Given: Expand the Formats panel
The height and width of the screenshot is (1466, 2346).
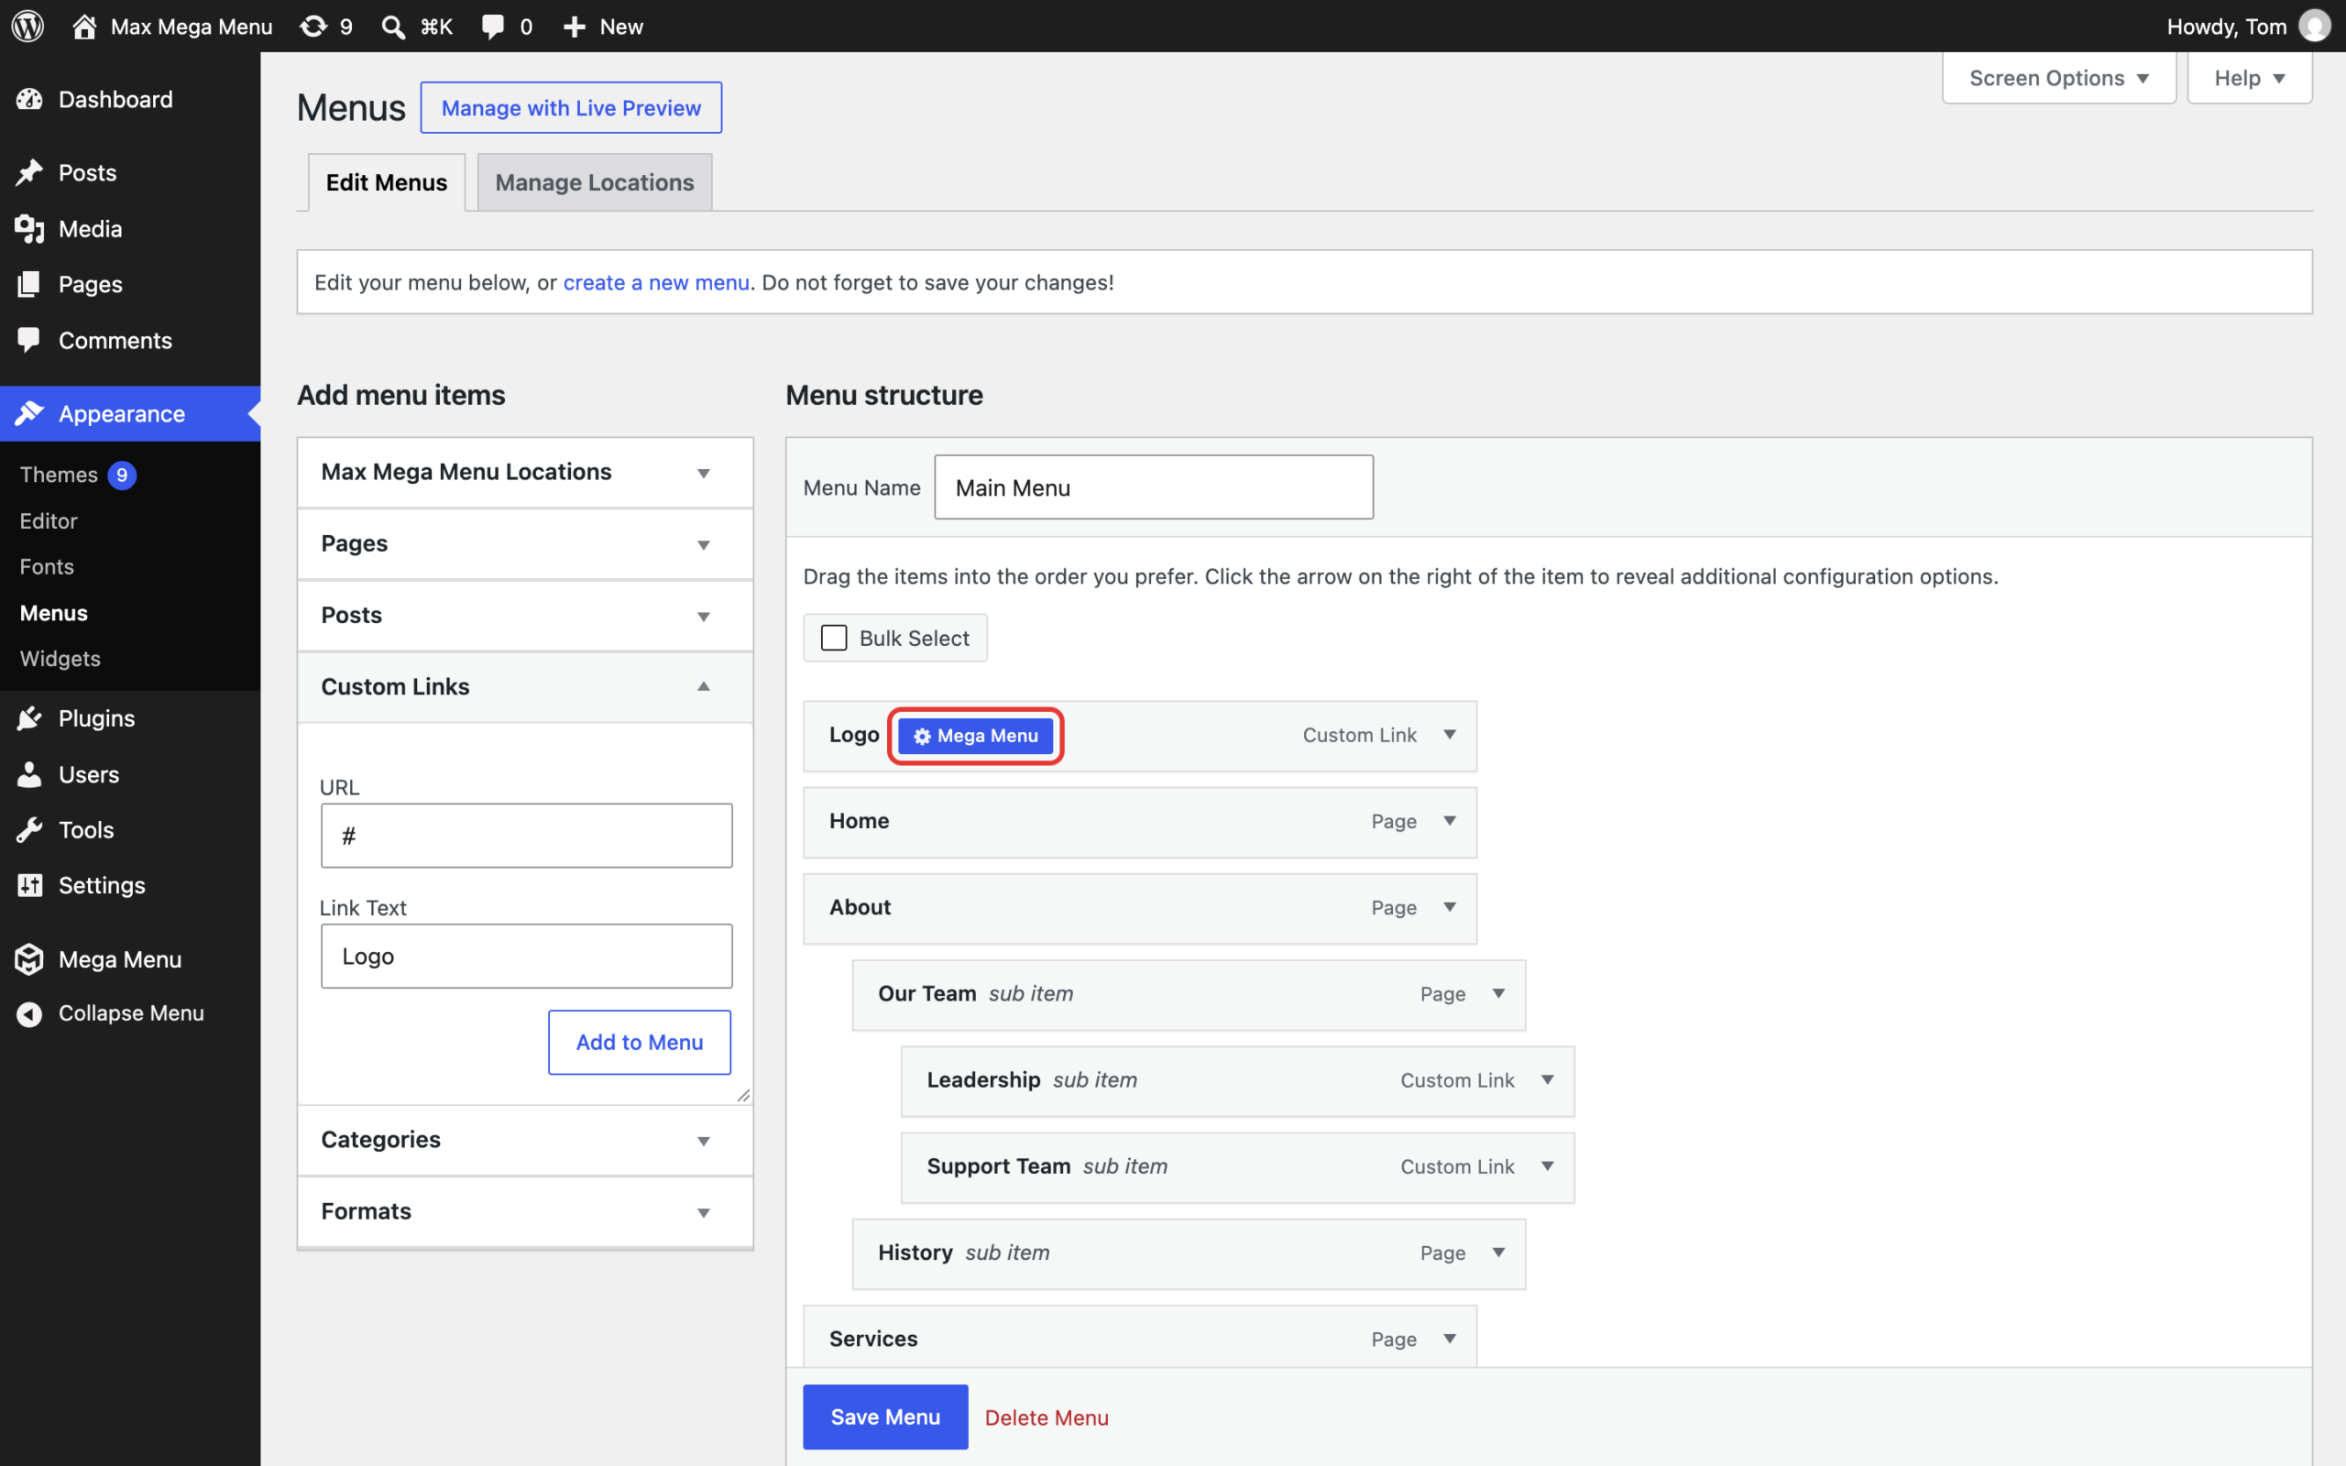Looking at the screenshot, I should (704, 1212).
